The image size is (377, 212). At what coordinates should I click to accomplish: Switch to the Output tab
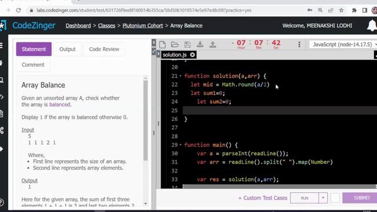point(67,49)
